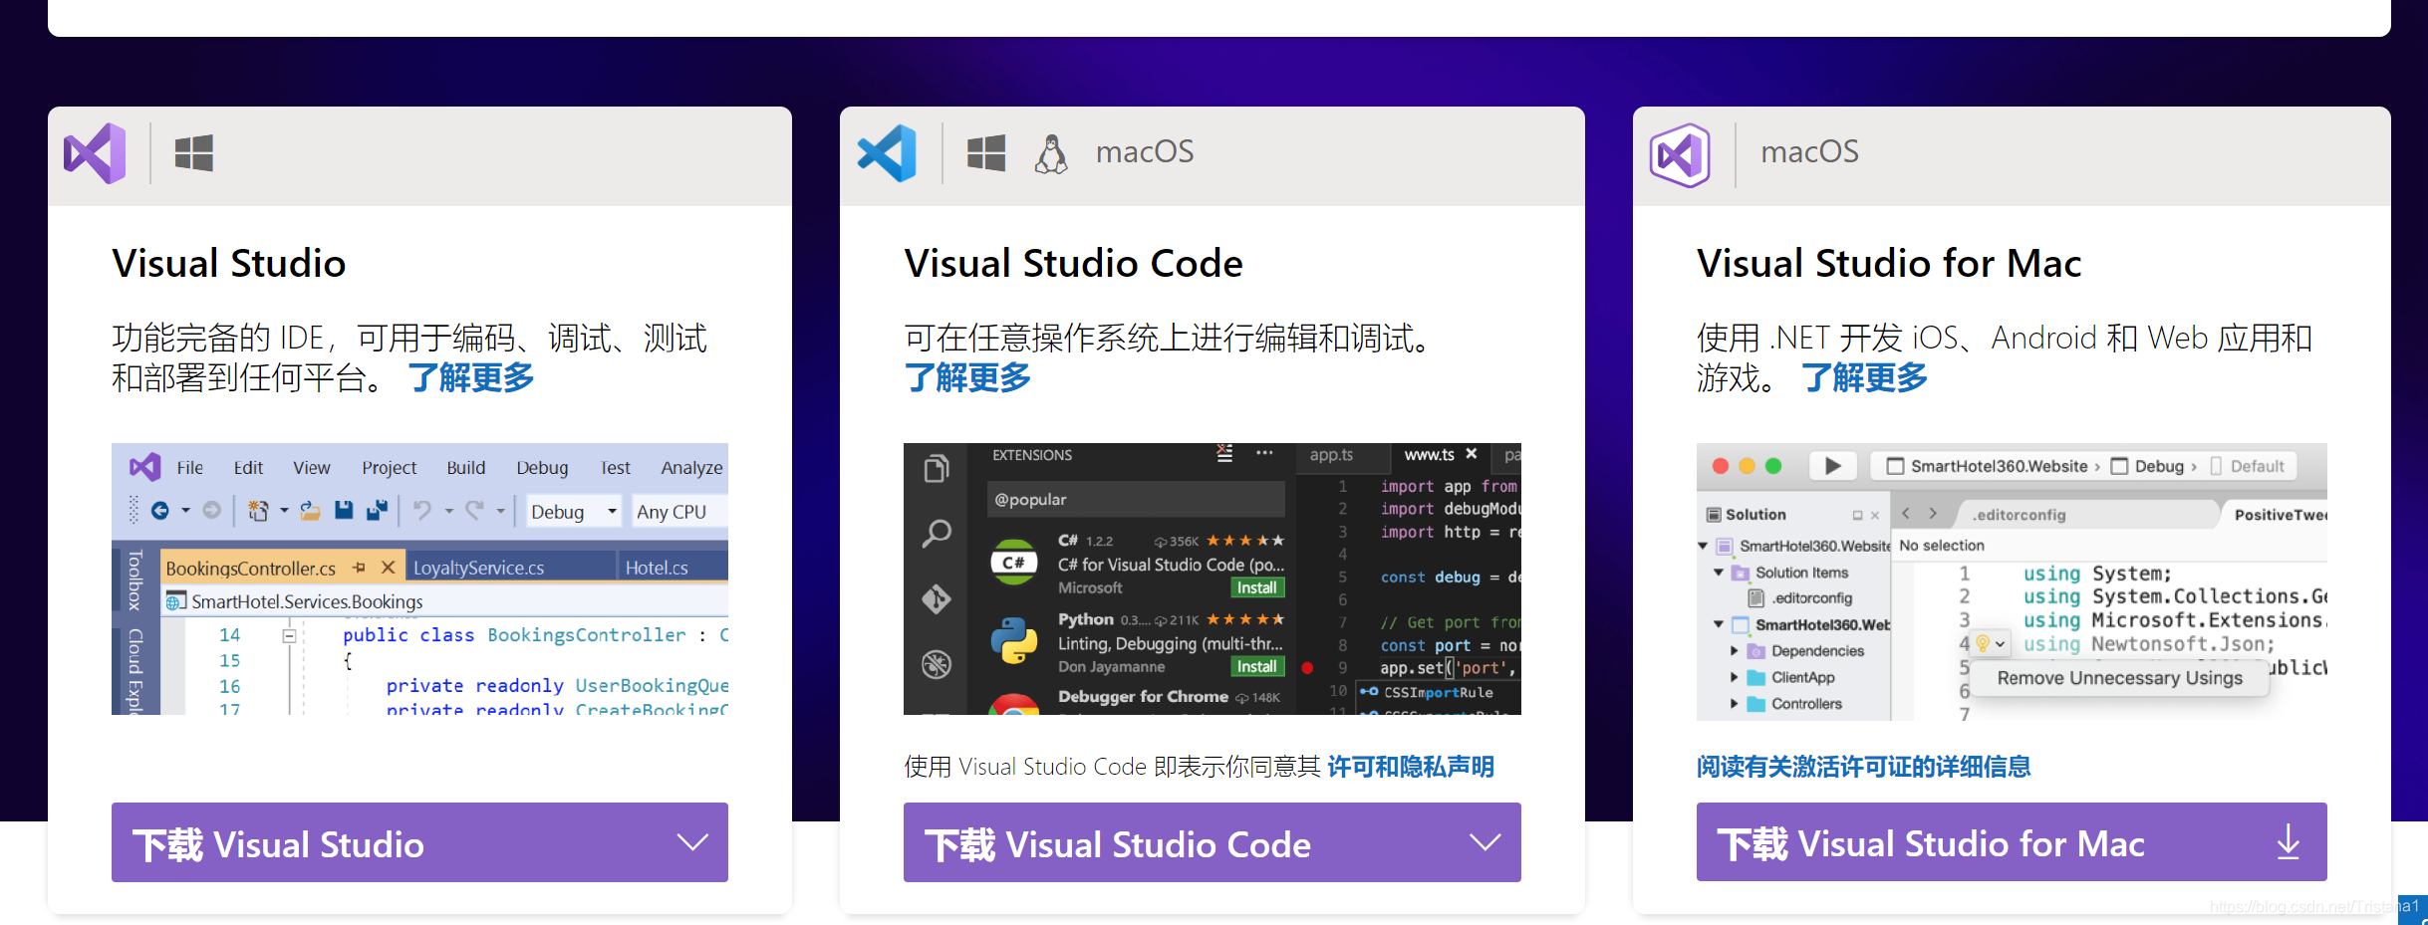Click the Redo arrow in Visual Studio toolbar
2428x925 pixels.
click(x=475, y=511)
